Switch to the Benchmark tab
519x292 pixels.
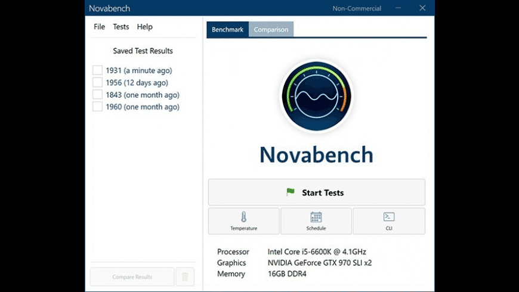(x=228, y=29)
